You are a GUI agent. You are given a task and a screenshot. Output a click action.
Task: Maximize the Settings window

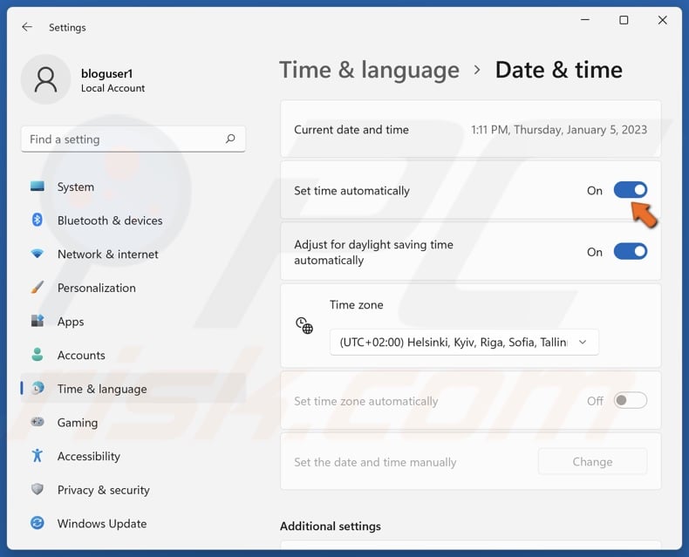624,20
